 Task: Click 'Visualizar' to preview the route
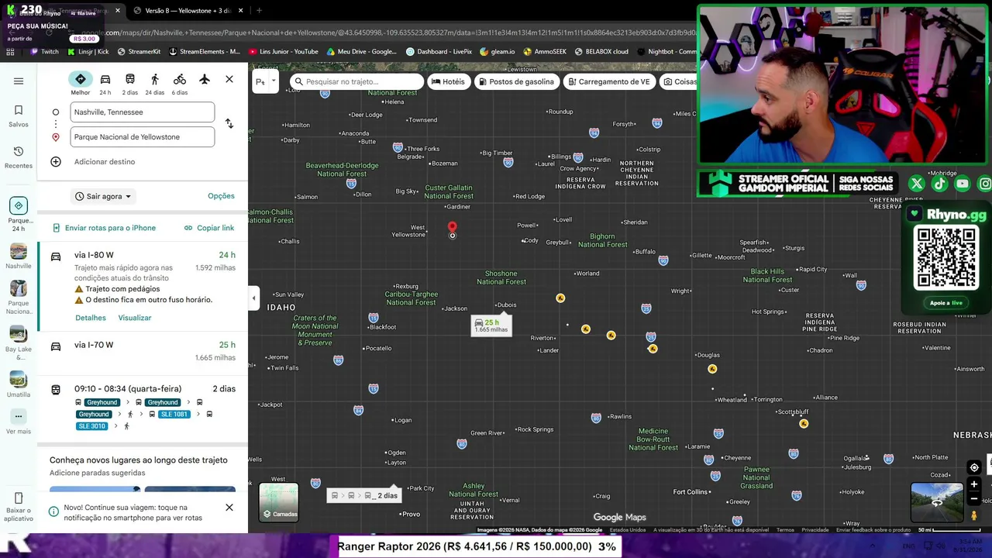[x=135, y=318]
